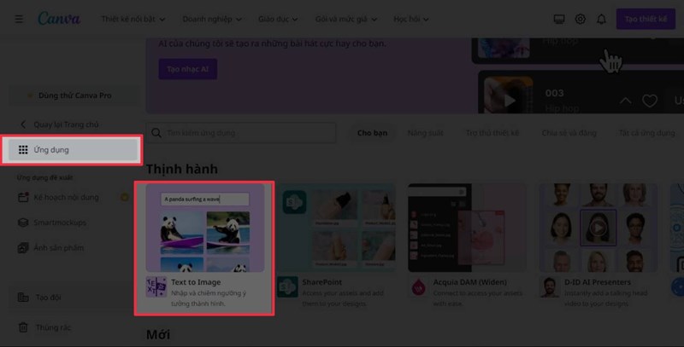Open the settings gear icon
Image resolution: width=684 pixels, height=347 pixels.
581,19
